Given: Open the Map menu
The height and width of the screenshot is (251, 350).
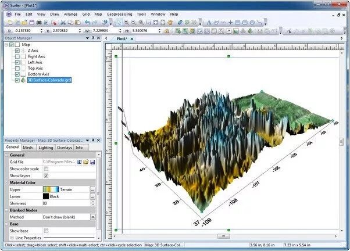Looking at the screenshot, I should pos(98,14).
